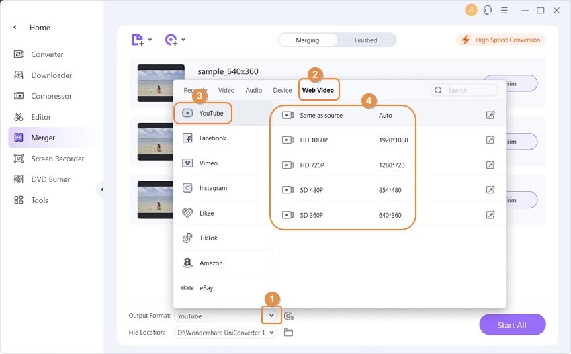This screenshot has height=354, width=571.
Task: Open the Editor scissors icon
Action: click(x=19, y=117)
